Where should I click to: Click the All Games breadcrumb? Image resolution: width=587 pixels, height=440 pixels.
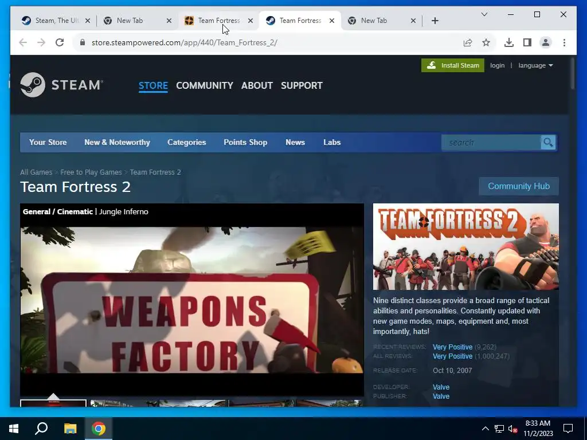36,172
